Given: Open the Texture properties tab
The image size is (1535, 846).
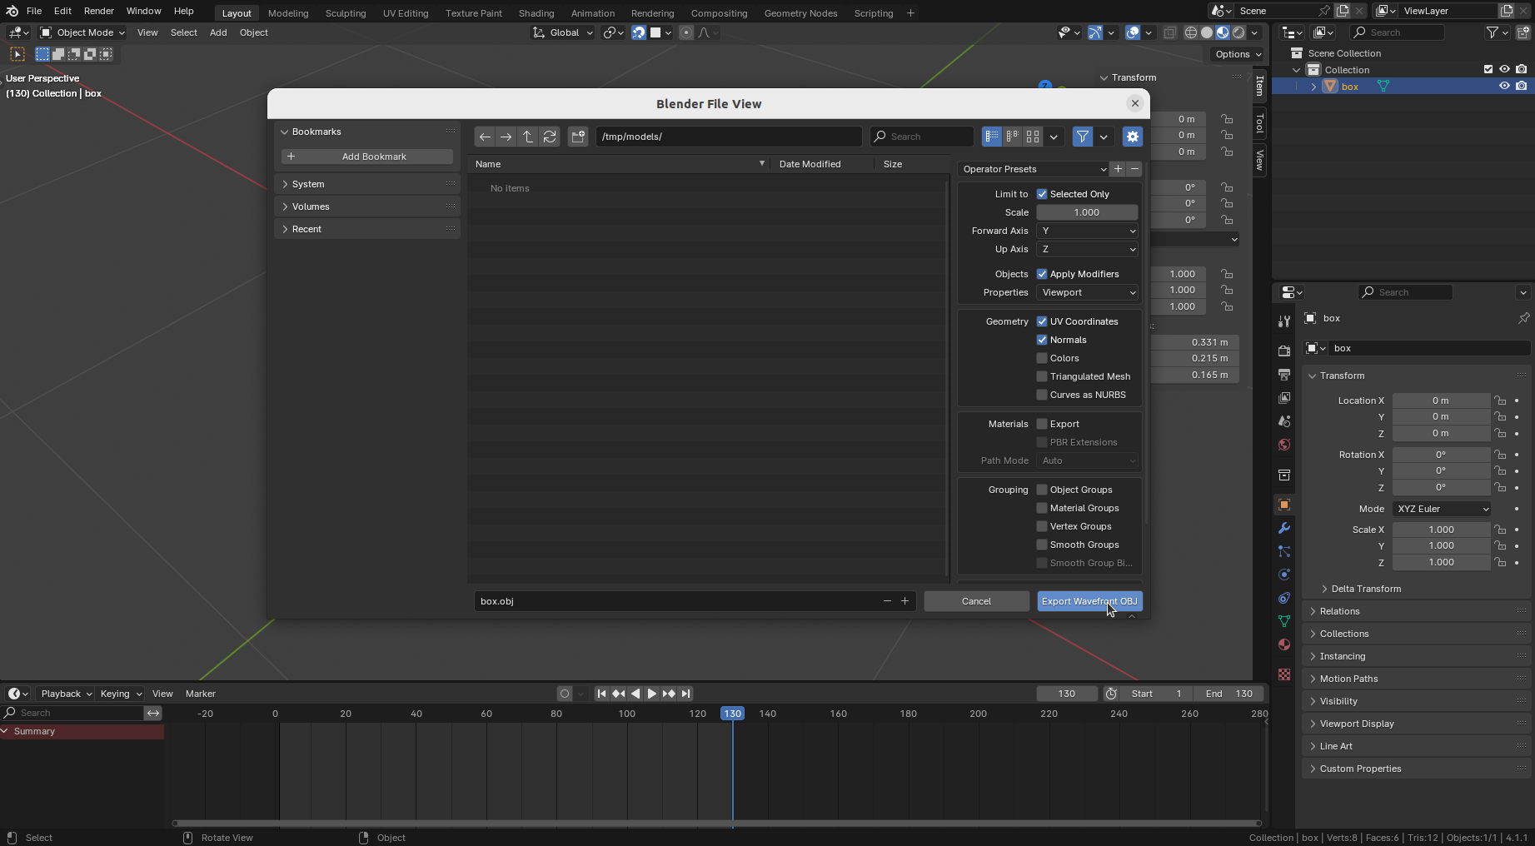Looking at the screenshot, I should 1284,674.
